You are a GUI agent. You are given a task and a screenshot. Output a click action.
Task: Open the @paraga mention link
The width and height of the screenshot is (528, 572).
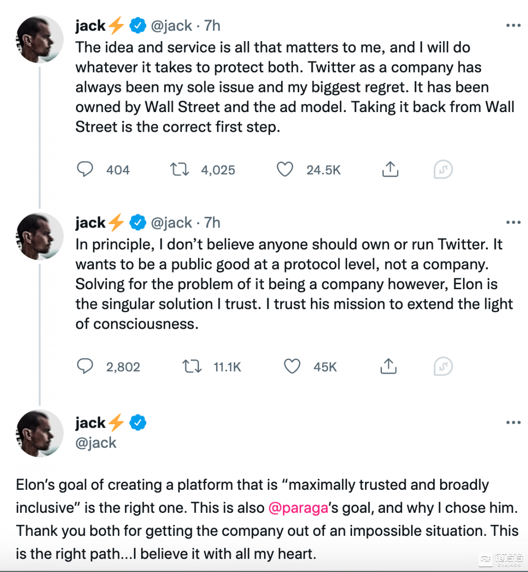298,507
